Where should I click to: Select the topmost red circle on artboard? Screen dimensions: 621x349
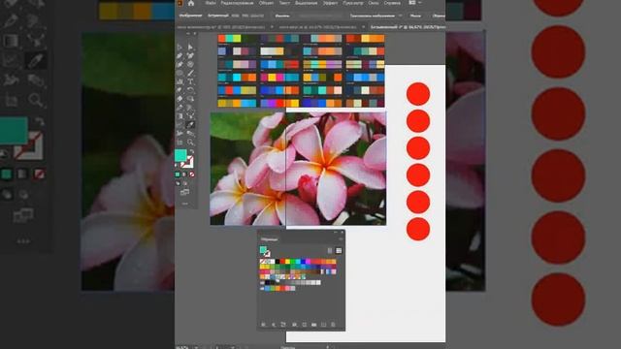click(x=418, y=94)
